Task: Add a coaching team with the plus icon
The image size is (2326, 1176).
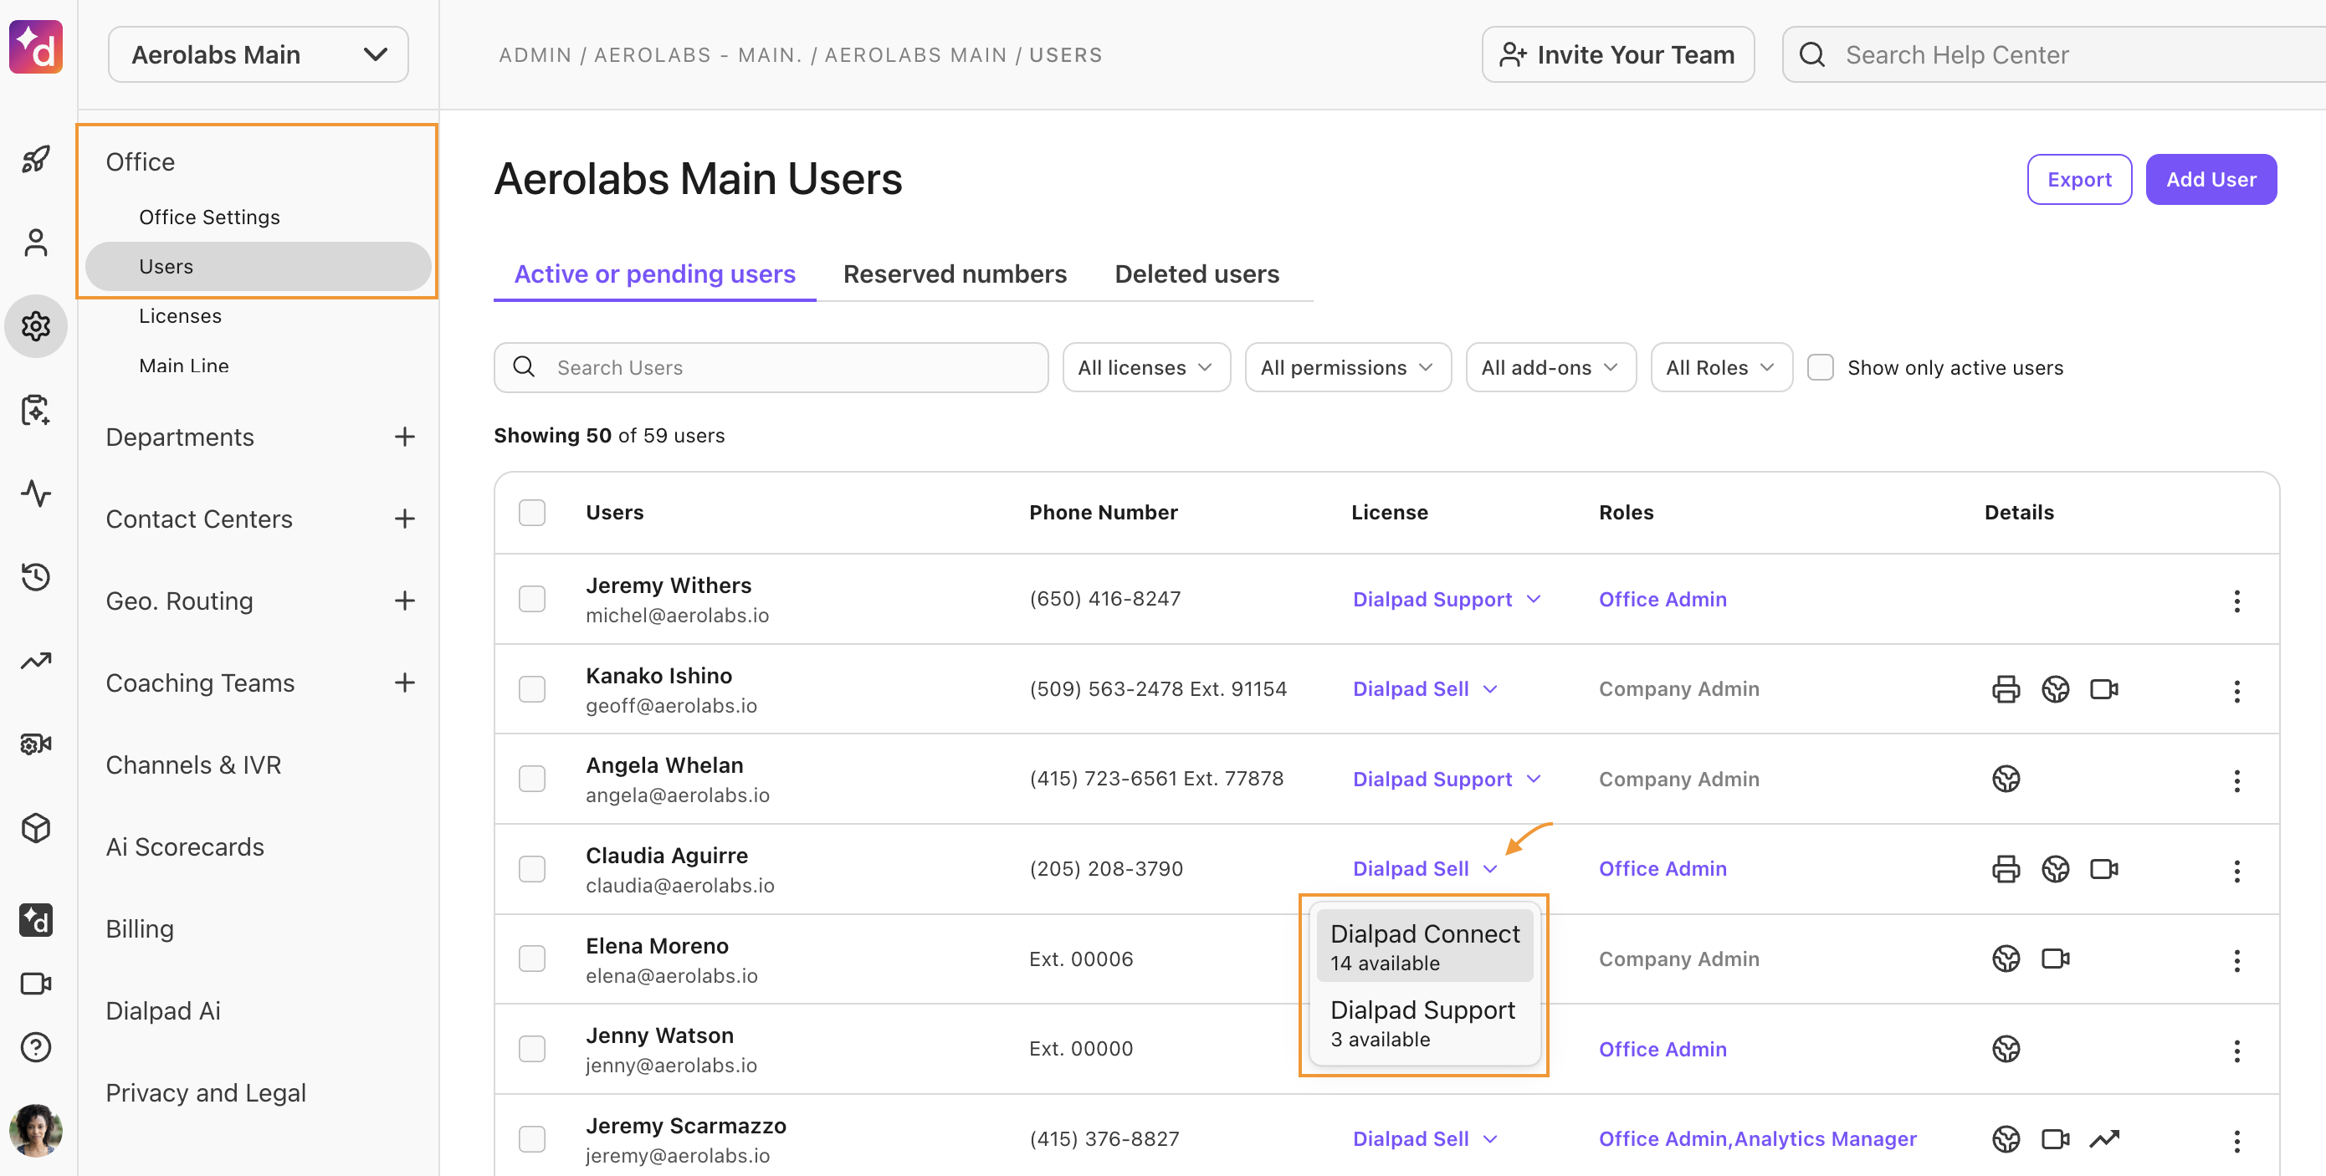Action: coord(404,683)
